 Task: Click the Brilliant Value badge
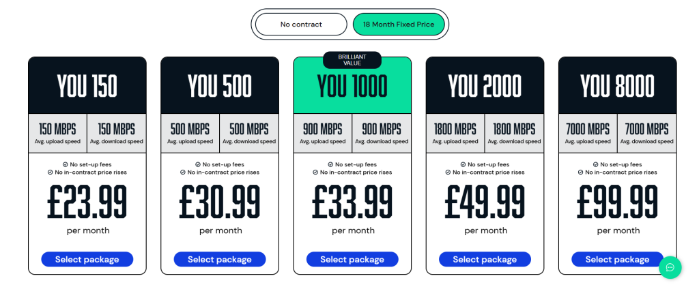[x=352, y=60]
